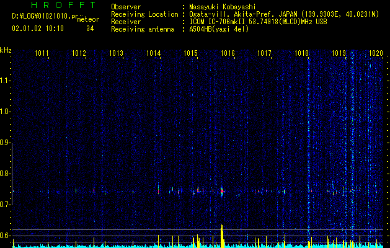Select the A504HB(yagi 4el) antenna text
The width and height of the screenshot is (390, 248).
pyautogui.click(x=219, y=29)
